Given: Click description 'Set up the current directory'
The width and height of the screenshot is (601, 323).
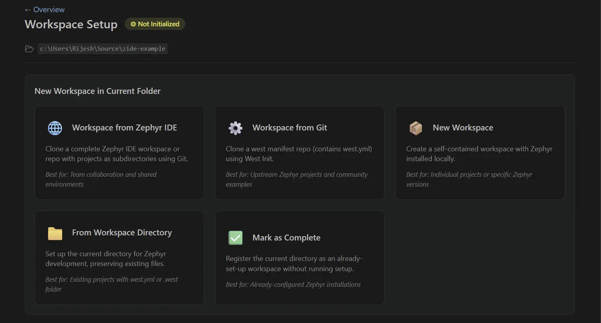Looking at the screenshot, I should (x=106, y=259).
